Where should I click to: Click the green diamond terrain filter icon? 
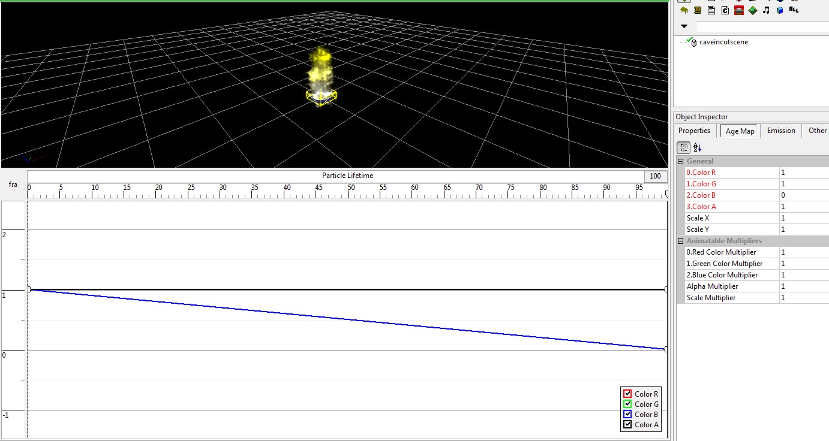click(752, 10)
